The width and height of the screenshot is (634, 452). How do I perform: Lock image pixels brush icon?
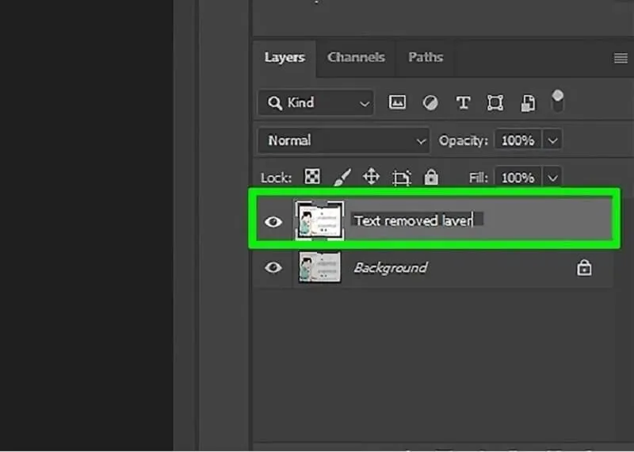tap(341, 178)
